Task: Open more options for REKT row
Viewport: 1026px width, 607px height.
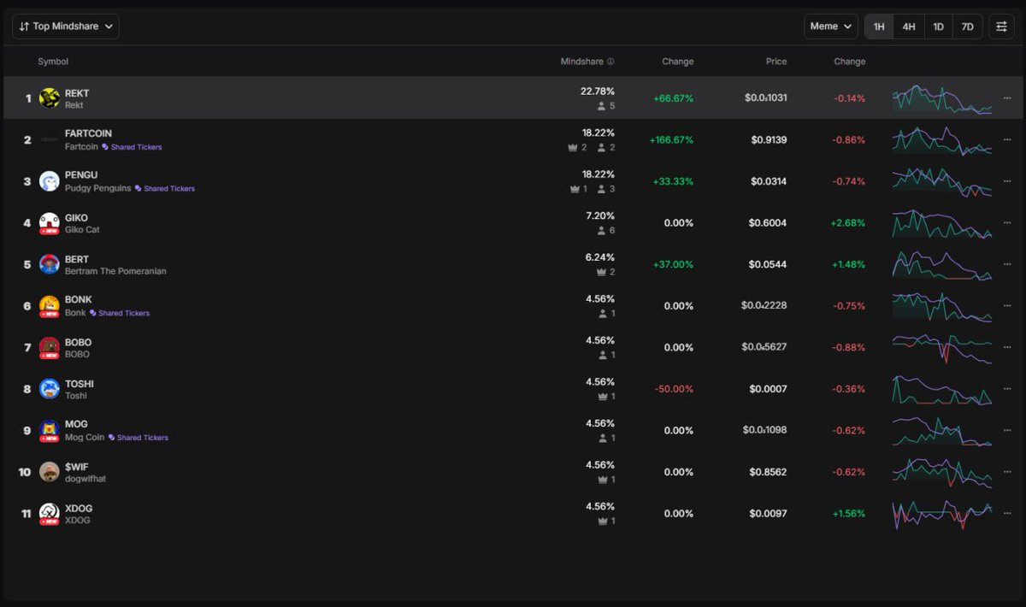Action: pos(1006,98)
